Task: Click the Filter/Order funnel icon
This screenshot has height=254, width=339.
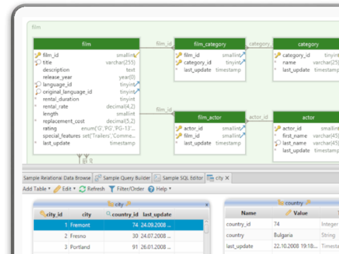Action: [x=112, y=189]
